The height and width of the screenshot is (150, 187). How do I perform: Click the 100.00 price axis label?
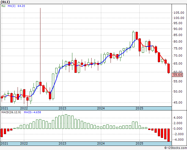coord(179,18)
